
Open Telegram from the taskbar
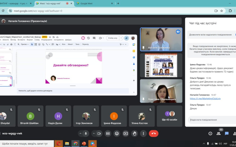pyautogui.click(x=92, y=143)
